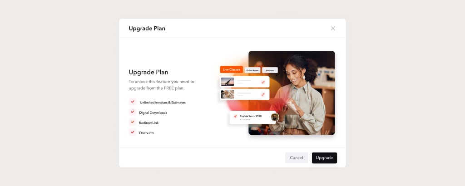Viewport: 465px width, 186px height.
Task: Click the Unlimited Invoices & Estimates label
Action: click(x=163, y=103)
